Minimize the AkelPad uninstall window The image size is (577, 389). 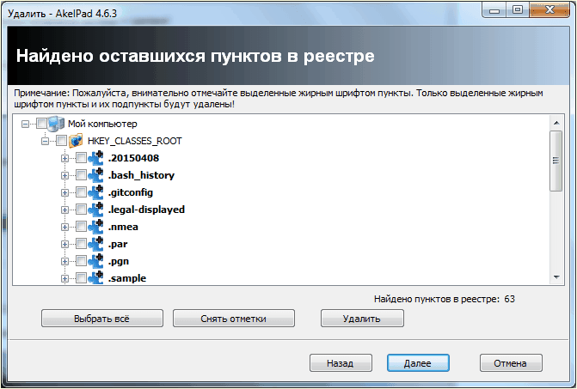pyautogui.click(x=495, y=10)
